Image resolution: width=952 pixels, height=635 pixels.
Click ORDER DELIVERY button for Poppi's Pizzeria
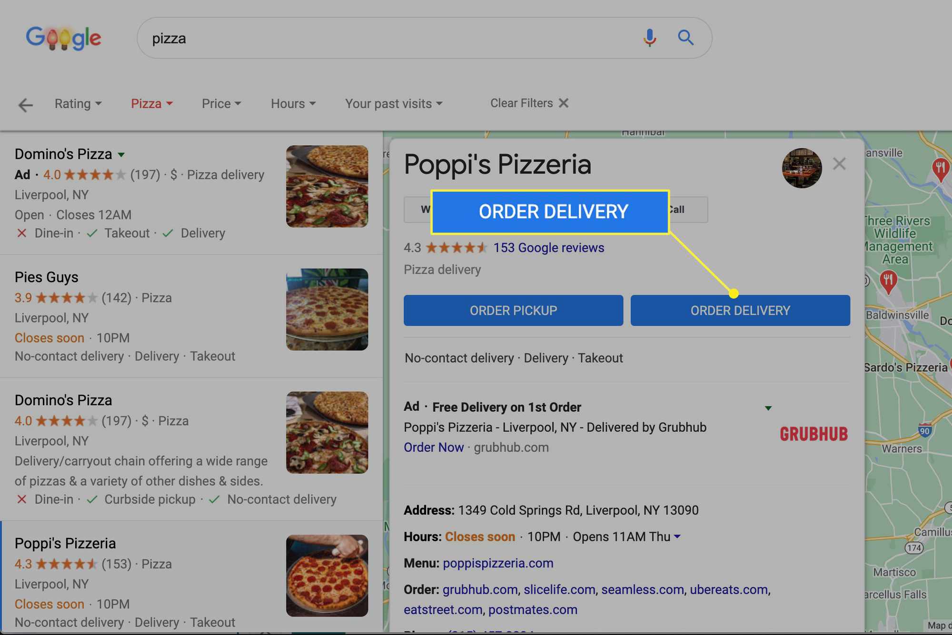point(740,310)
